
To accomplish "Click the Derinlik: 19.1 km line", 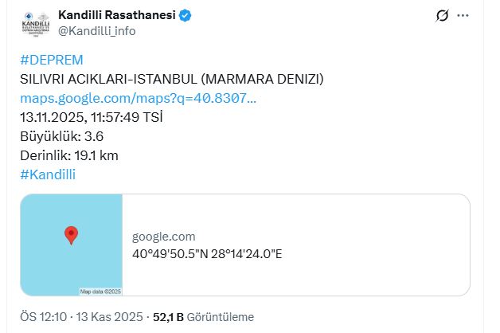I will tap(68, 155).
